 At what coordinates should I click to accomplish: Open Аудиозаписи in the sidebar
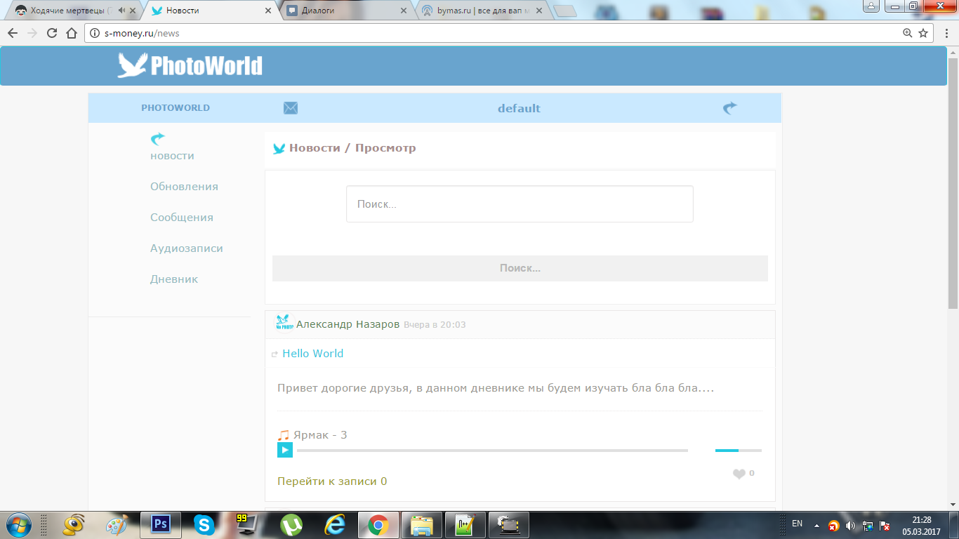coord(187,248)
